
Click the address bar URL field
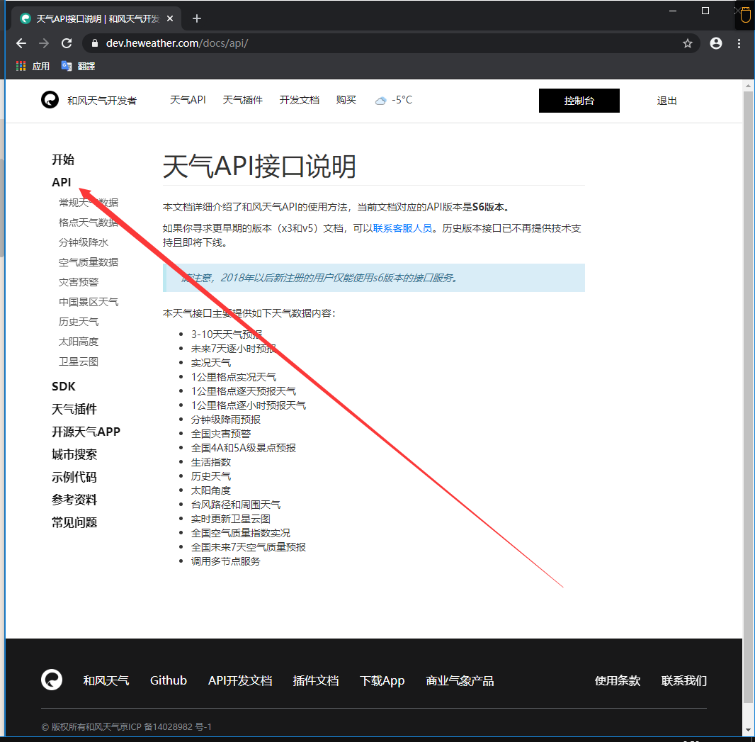pos(390,43)
